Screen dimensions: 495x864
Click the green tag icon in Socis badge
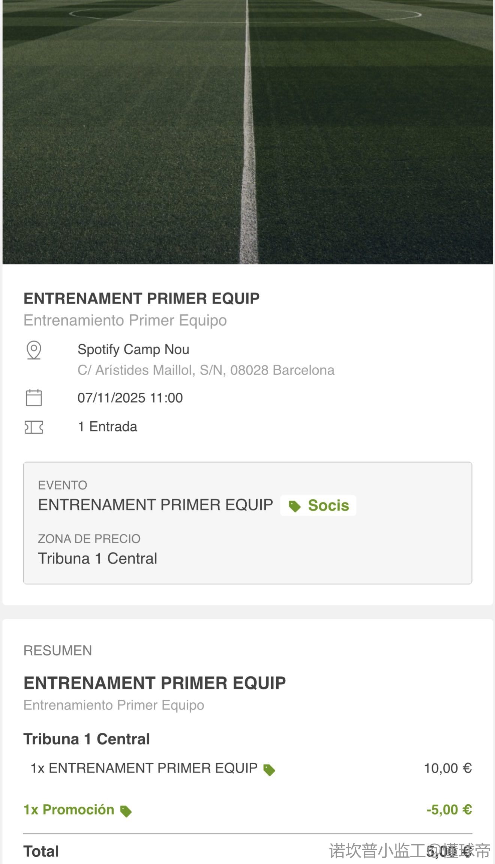295,506
